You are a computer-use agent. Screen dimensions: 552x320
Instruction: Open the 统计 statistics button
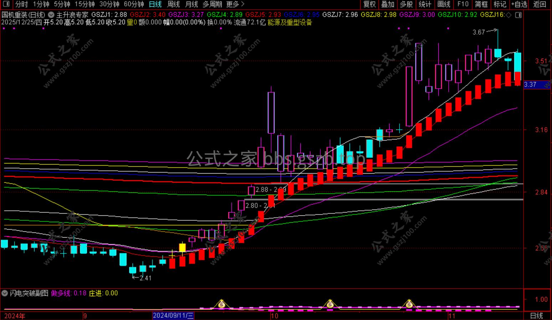point(425,4)
